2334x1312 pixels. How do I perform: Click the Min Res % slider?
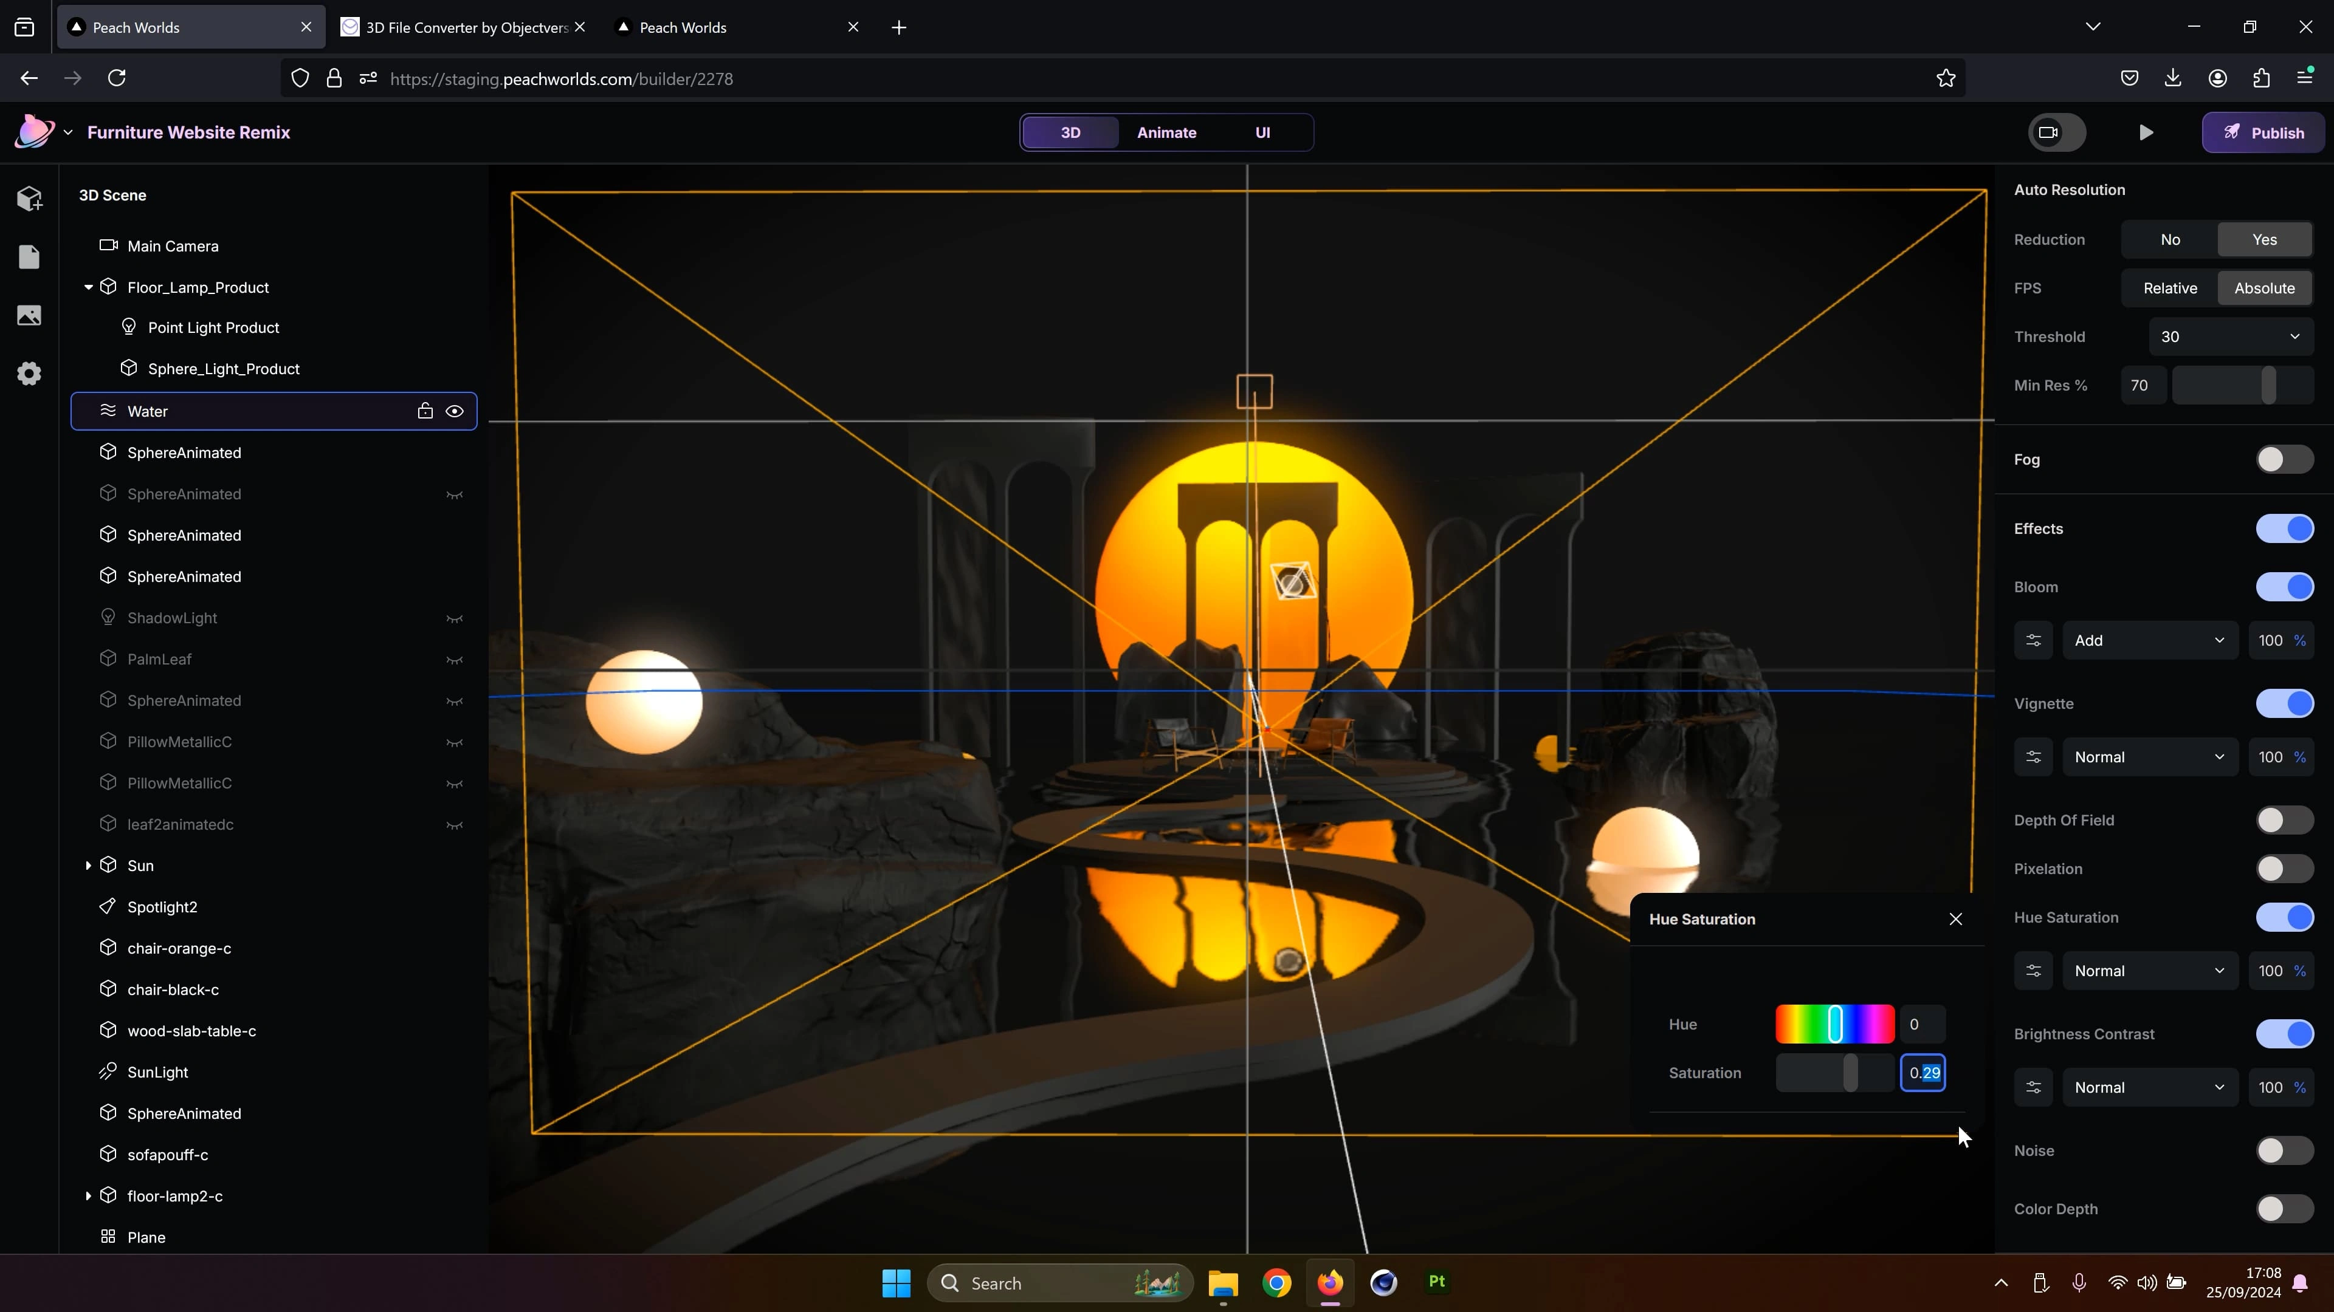coord(2242,386)
